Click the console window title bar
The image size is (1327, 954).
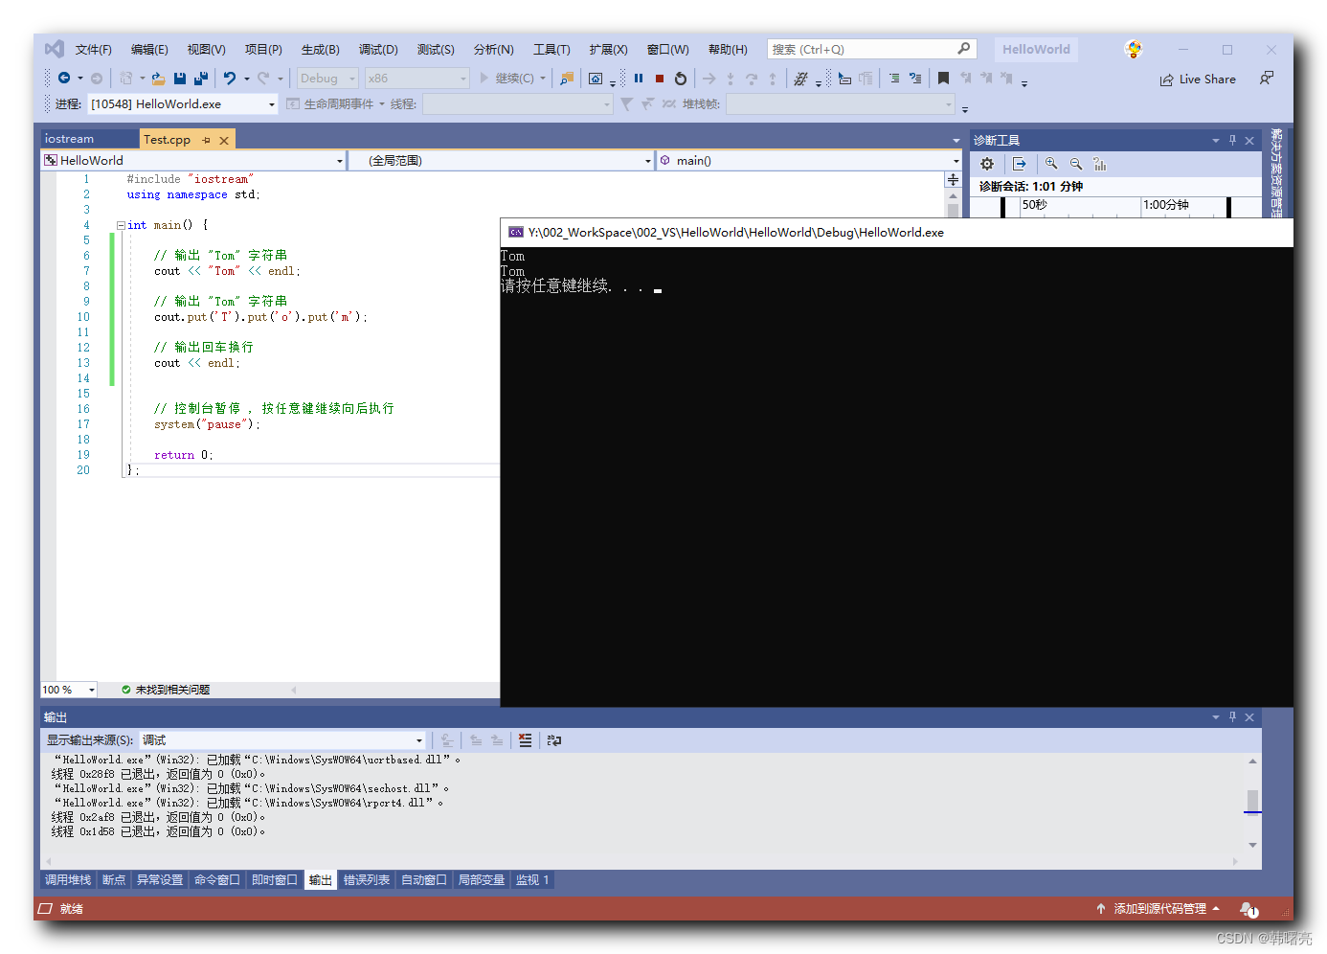click(x=897, y=232)
